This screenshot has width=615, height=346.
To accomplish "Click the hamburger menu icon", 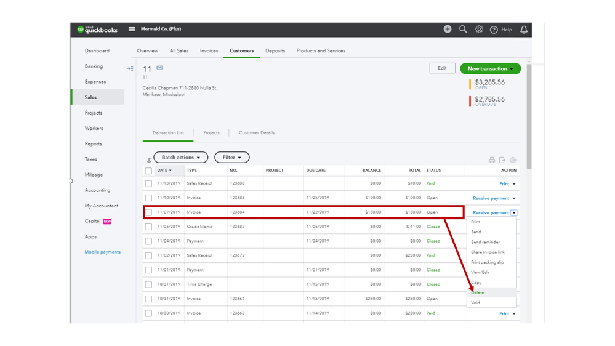I will (132, 30).
